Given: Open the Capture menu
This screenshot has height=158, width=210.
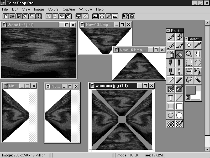Looking at the screenshot, I should (69, 9).
